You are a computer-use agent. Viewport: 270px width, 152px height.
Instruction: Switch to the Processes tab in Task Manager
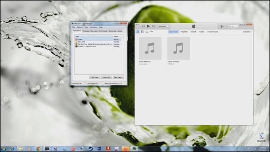click(x=86, y=31)
